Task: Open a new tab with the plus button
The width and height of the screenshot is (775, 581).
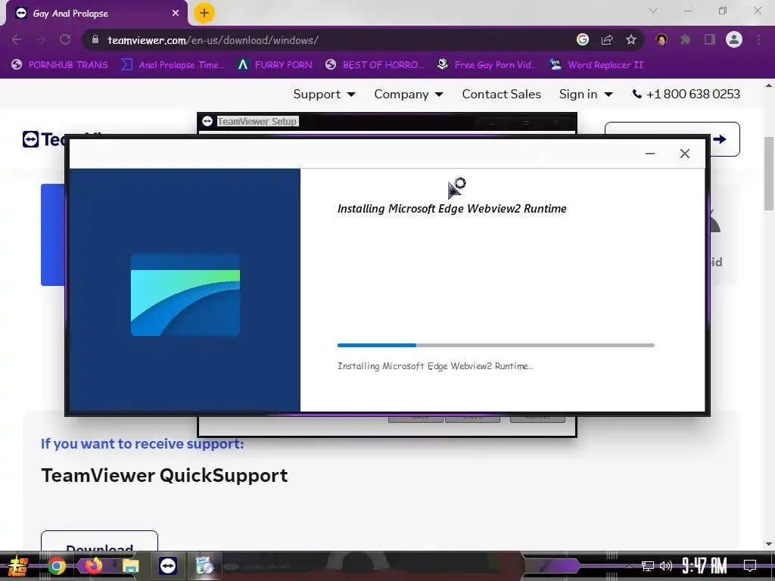Action: pos(204,13)
